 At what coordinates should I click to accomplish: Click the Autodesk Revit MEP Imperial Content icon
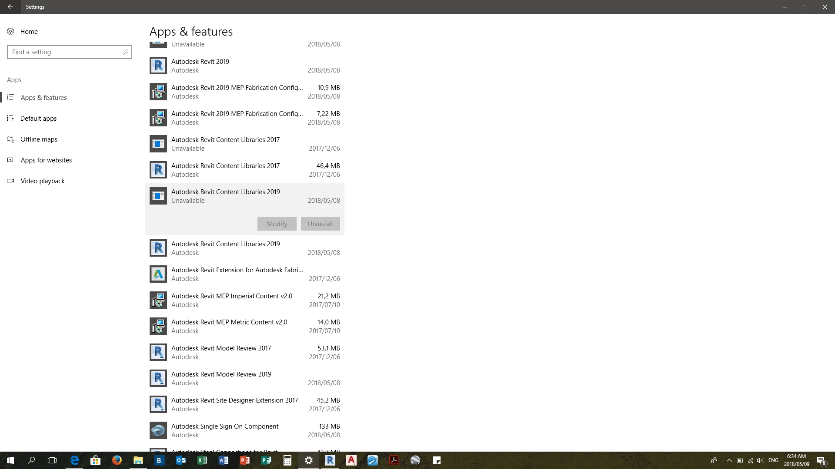tap(158, 300)
